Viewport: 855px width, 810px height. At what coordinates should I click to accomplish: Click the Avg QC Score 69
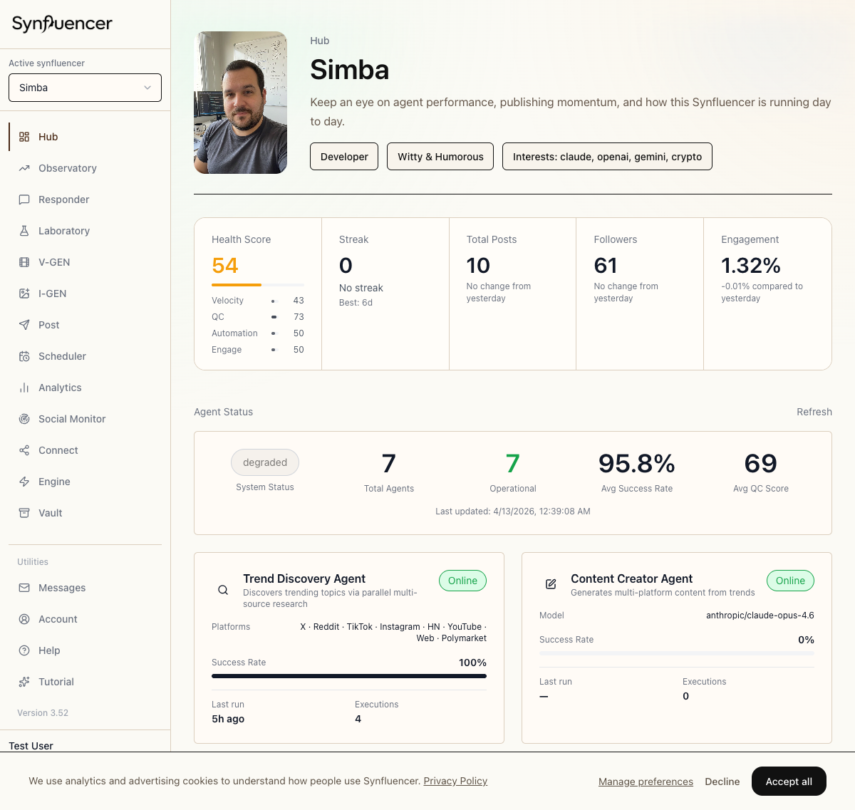tap(761, 464)
